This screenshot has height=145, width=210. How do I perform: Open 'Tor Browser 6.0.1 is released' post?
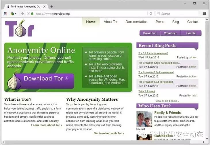pos(156,82)
